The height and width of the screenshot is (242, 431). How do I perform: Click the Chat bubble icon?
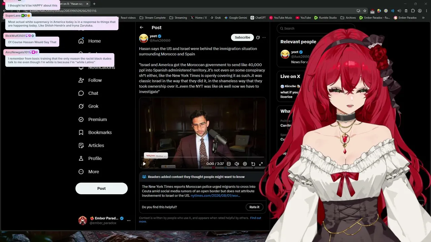pos(81,93)
